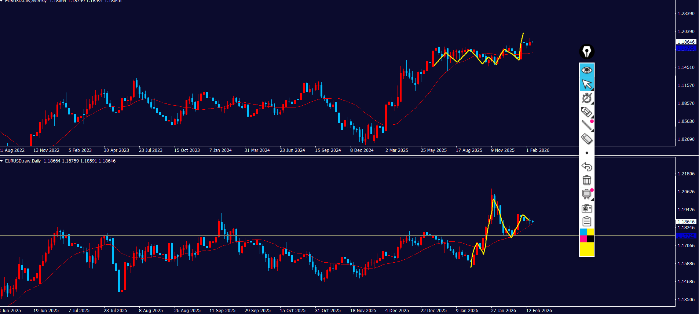Click the brush size dot
This screenshot has height=314, width=699.
pos(587,153)
